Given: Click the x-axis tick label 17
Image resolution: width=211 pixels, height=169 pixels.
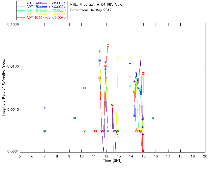Looking at the screenshot, I should tap(168, 156).
